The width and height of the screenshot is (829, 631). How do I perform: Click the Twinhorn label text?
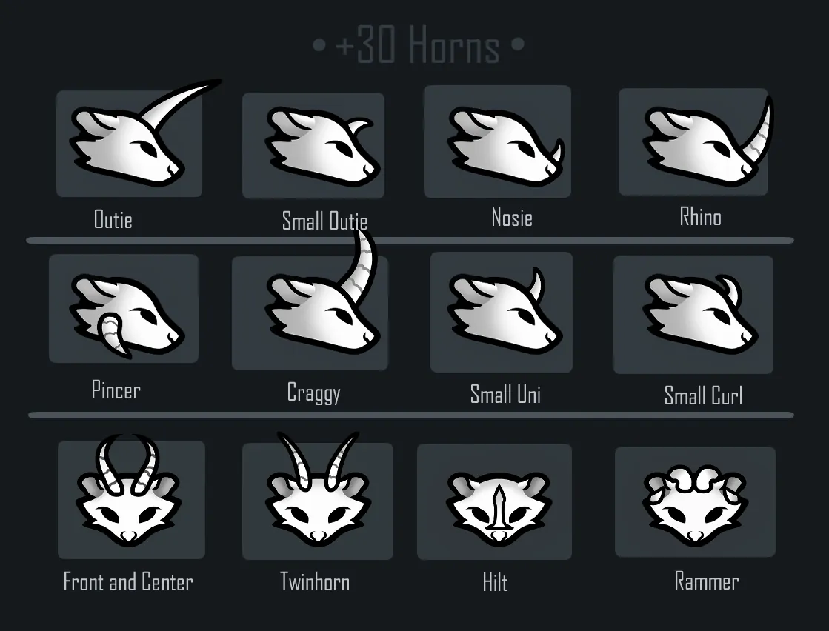click(315, 582)
